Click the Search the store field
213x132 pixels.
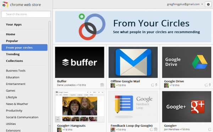pos(26,14)
